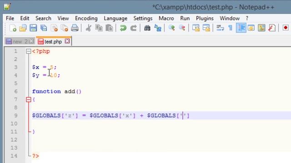291x163 pixels.
Task: Click the Paste clipboard icon
Action: click(x=109, y=28)
